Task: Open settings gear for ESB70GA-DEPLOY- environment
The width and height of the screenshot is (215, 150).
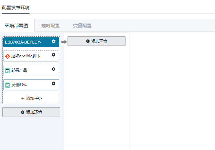Action: tap(54, 42)
